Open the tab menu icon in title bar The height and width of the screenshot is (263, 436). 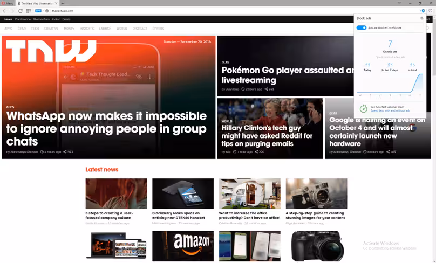click(399, 3)
